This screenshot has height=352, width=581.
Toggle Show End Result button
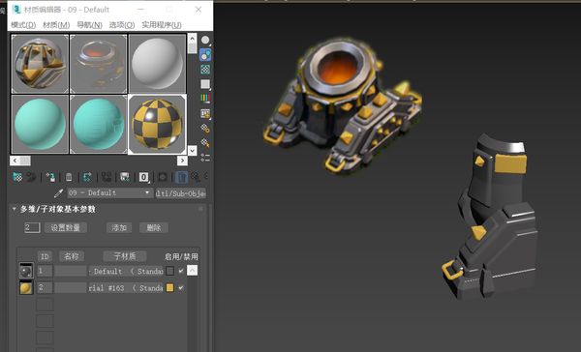coord(181,177)
